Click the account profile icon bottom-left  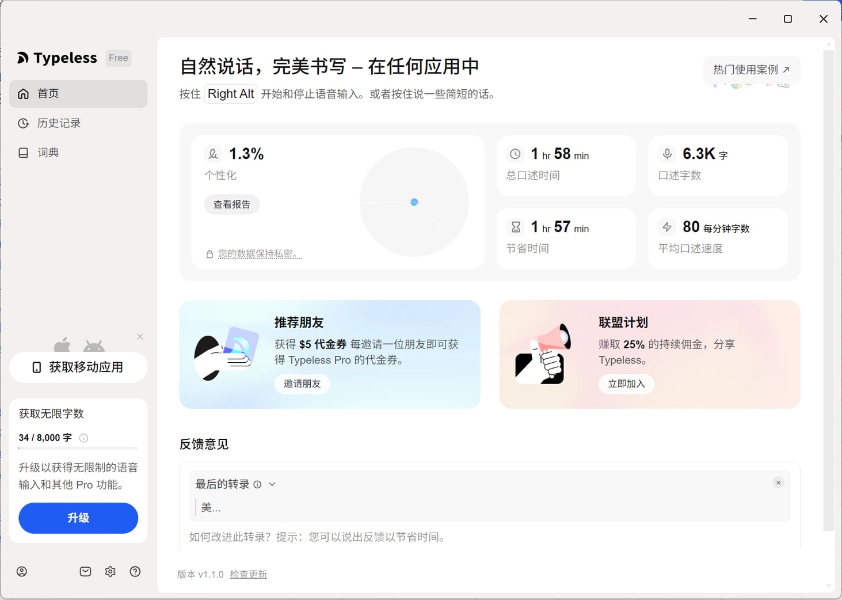(22, 571)
